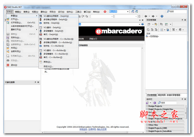Screen dimensions: 194x137
Task: Select 单元 - Delphi(H)
Action: (x=59, y=34)
